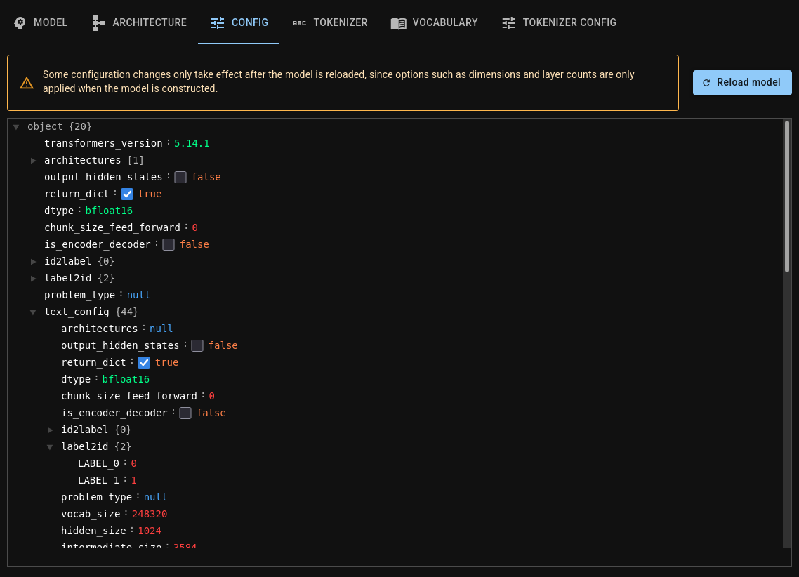
Task: Select the Config tab
Action: click(x=239, y=22)
